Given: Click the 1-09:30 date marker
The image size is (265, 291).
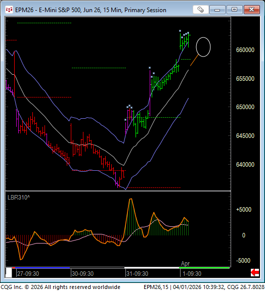Looking at the screenshot, I should click(192, 273).
